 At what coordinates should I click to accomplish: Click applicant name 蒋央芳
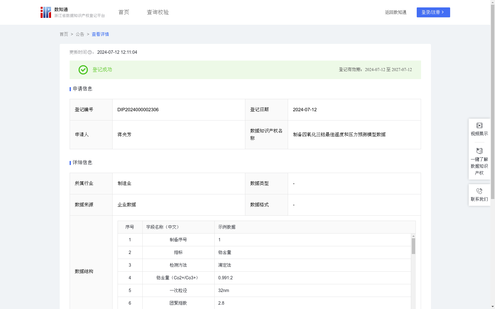point(124,135)
